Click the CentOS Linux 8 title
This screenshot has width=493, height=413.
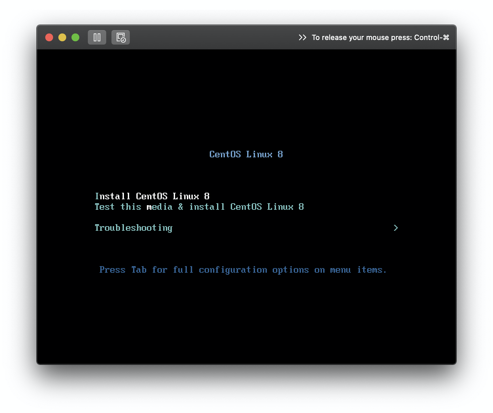(x=246, y=154)
